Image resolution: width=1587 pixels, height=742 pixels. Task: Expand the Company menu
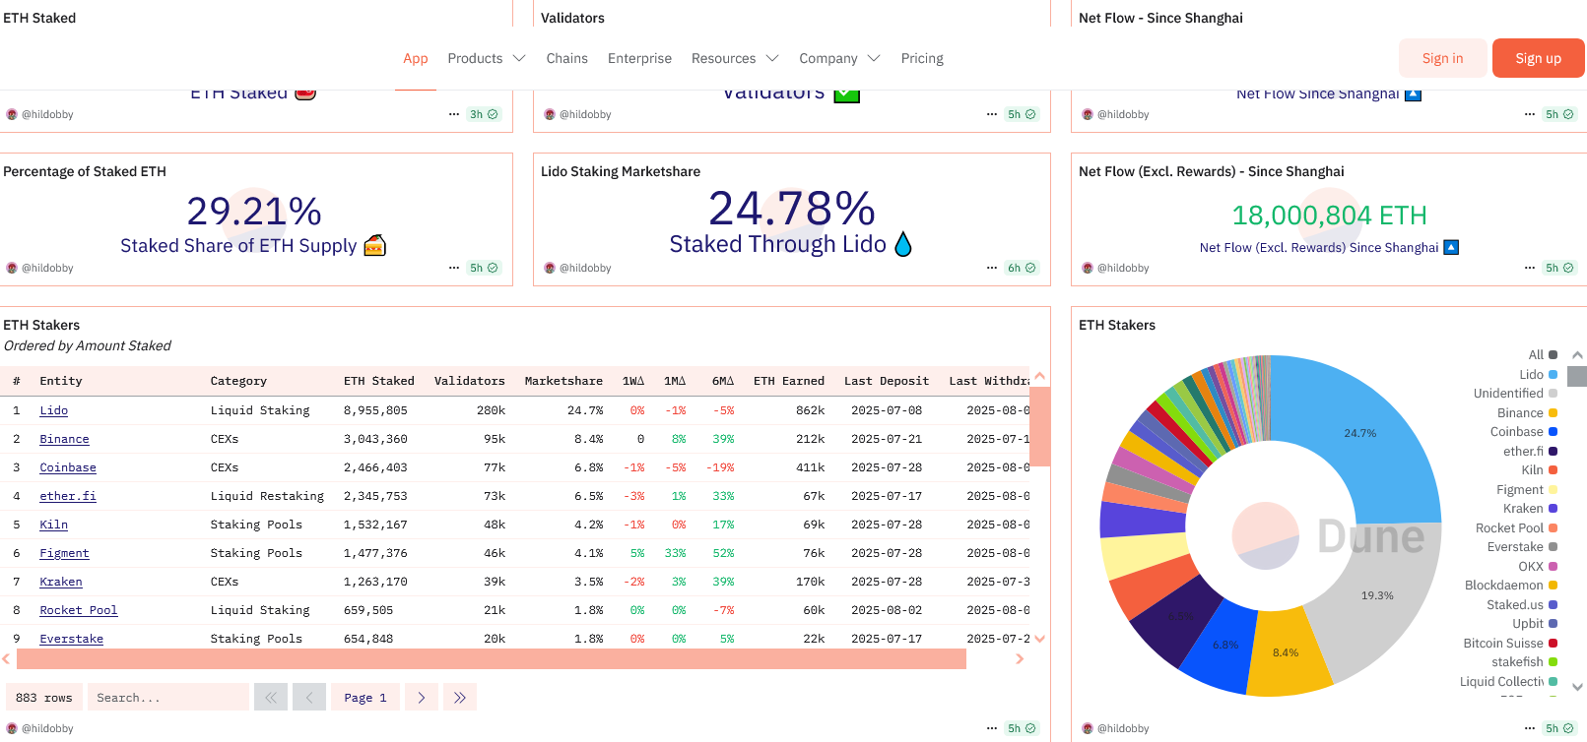coord(839,58)
